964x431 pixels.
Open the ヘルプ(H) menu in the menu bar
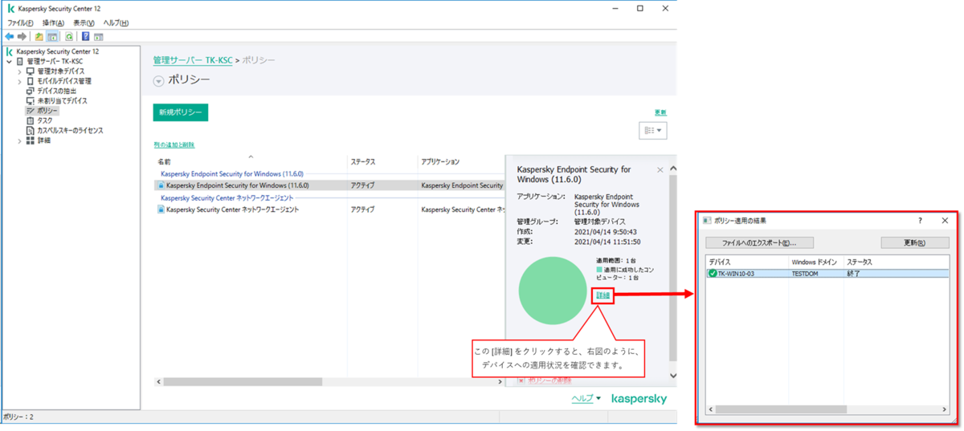[116, 22]
